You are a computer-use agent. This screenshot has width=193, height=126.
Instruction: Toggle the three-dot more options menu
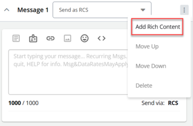[184, 10]
